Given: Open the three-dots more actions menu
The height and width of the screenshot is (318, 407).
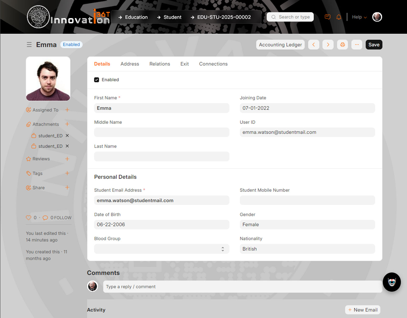Looking at the screenshot, I should click(x=357, y=45).
